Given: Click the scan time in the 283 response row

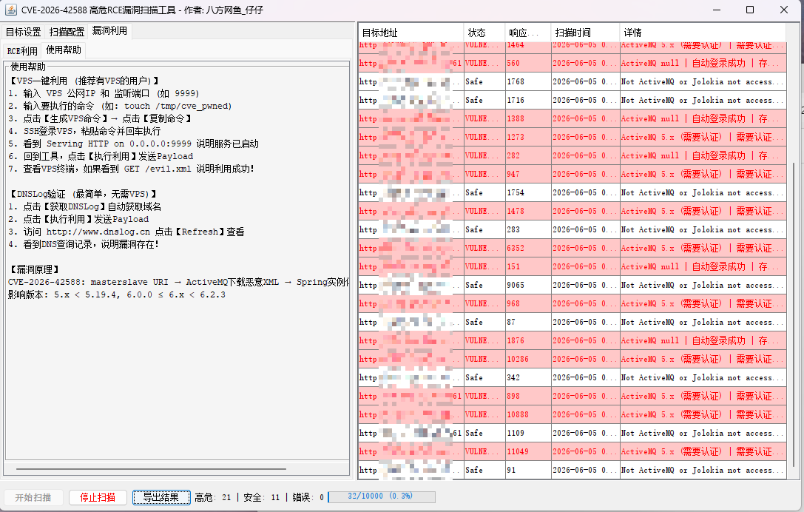Looking at the screenshot, I should [x=586, y=229].
